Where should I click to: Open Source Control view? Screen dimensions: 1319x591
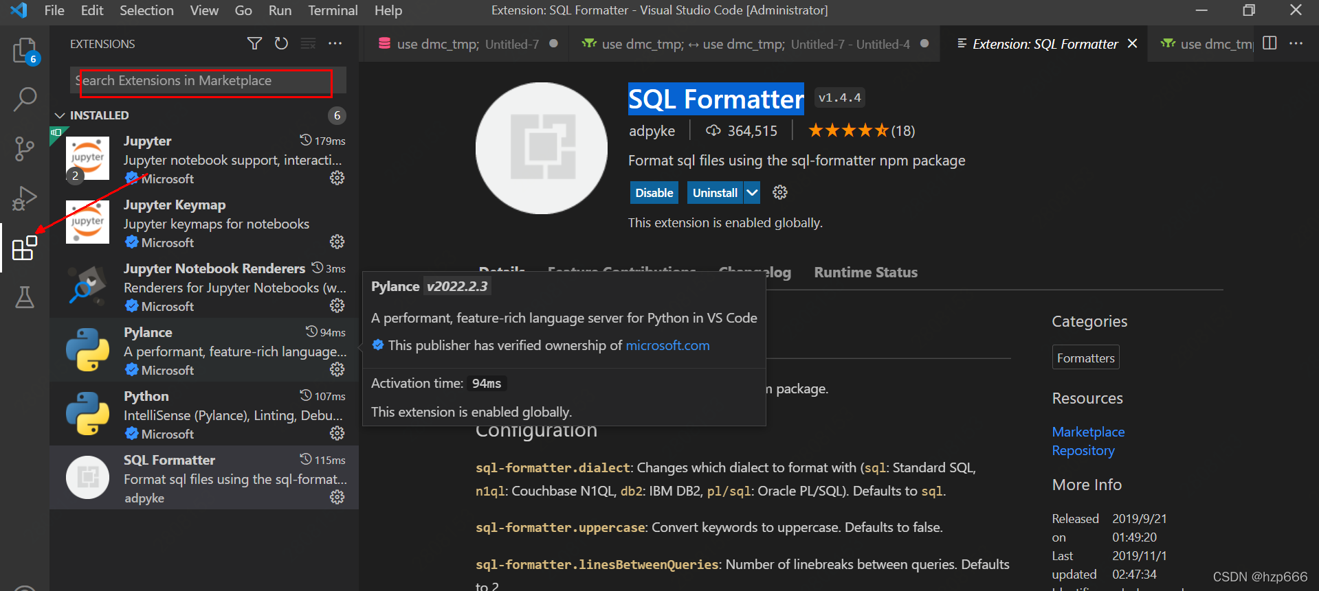(x=25, y=148)
